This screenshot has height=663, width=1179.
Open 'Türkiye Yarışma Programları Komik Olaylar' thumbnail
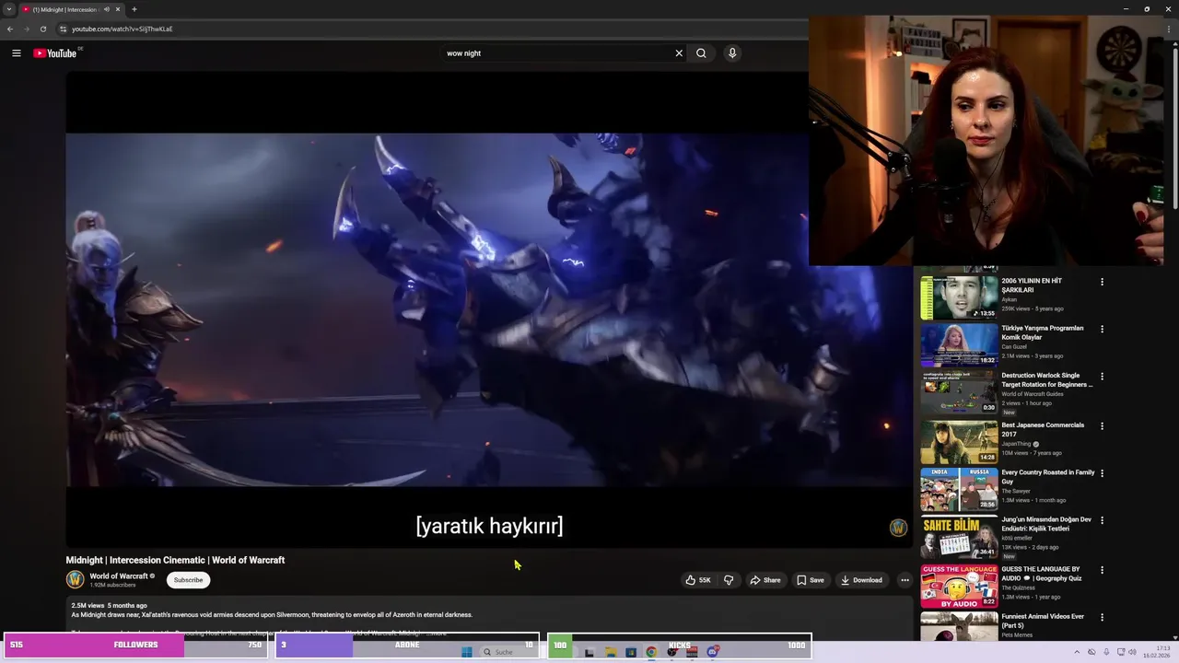coord(959,343)
